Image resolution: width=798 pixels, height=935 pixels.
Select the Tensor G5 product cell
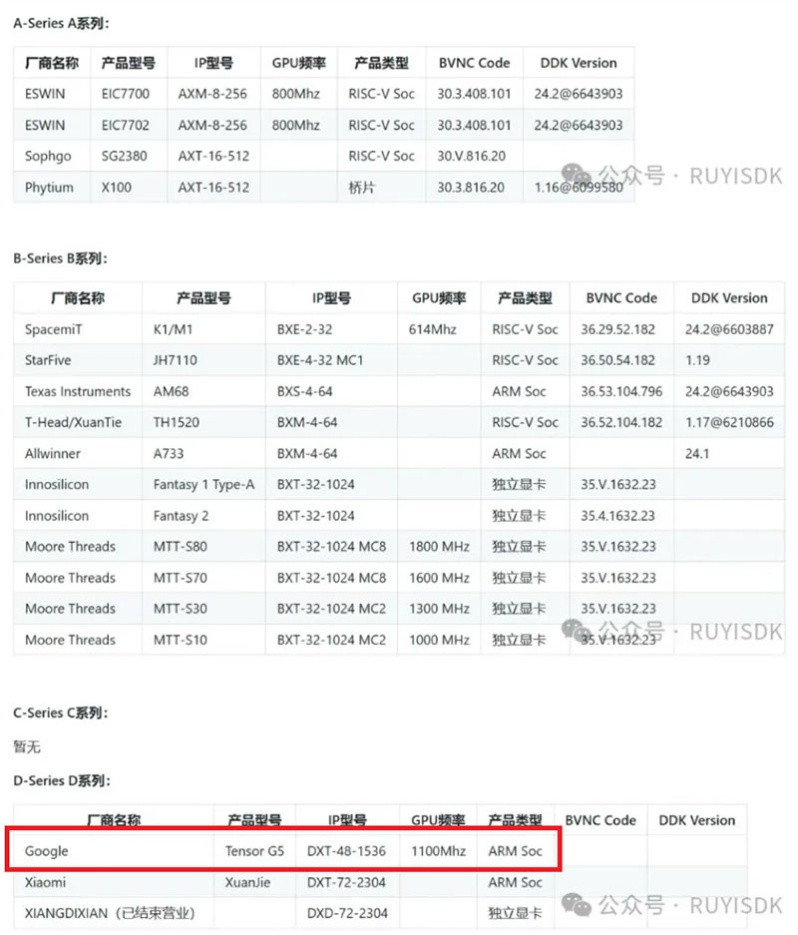254,851
